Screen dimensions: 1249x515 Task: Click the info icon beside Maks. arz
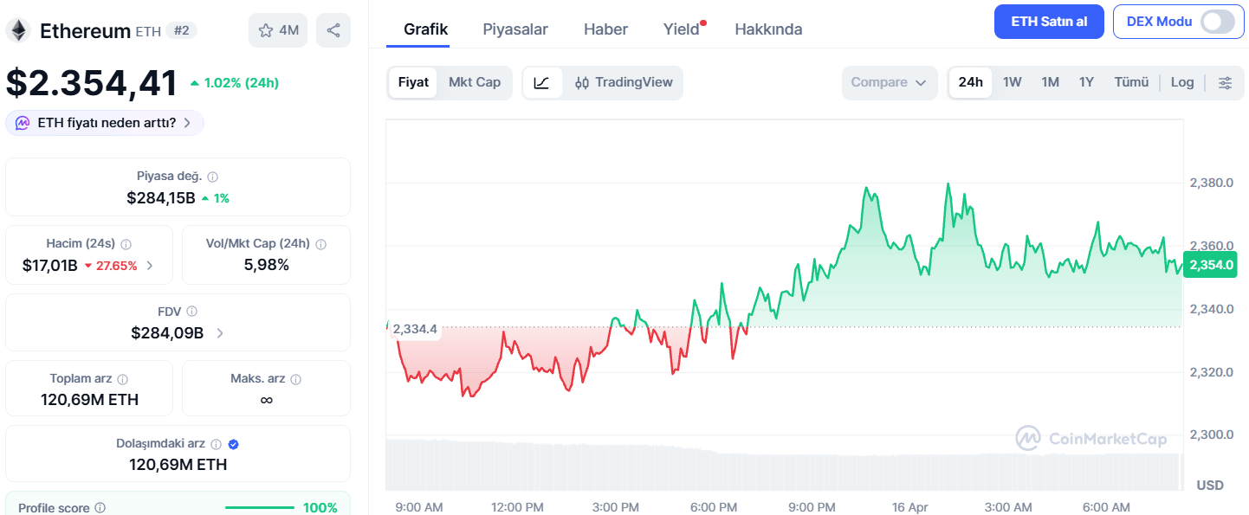coord(297,379)
